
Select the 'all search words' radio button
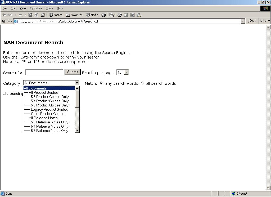142,83
